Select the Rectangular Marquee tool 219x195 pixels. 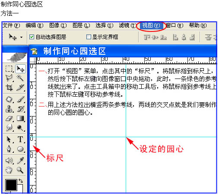click(x=9, y=69)
